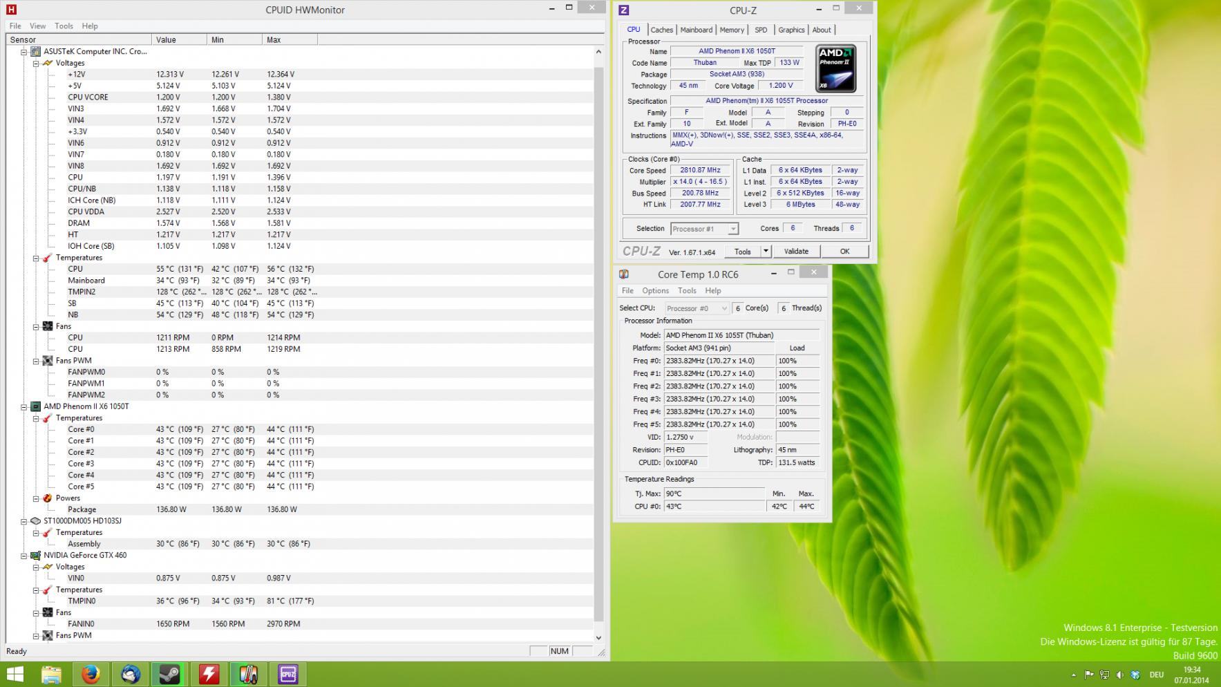Viewport: 1221px width, 687px height.
Task: Collapse the AMD Phenom II X6 1050T node
Action: click(x=23, y=406)
